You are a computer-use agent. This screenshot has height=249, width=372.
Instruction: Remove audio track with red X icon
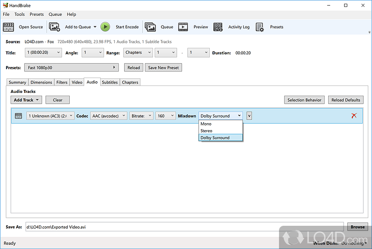point(354,116)
